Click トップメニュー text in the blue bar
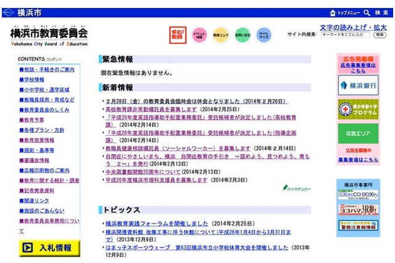 tap(349, 13)
